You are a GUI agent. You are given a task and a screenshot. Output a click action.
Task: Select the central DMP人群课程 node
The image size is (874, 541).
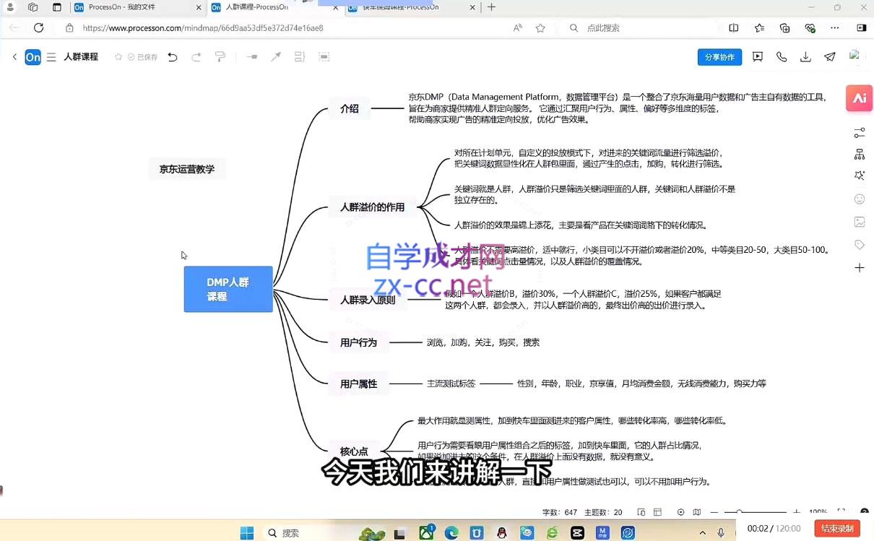pos(228,289)
